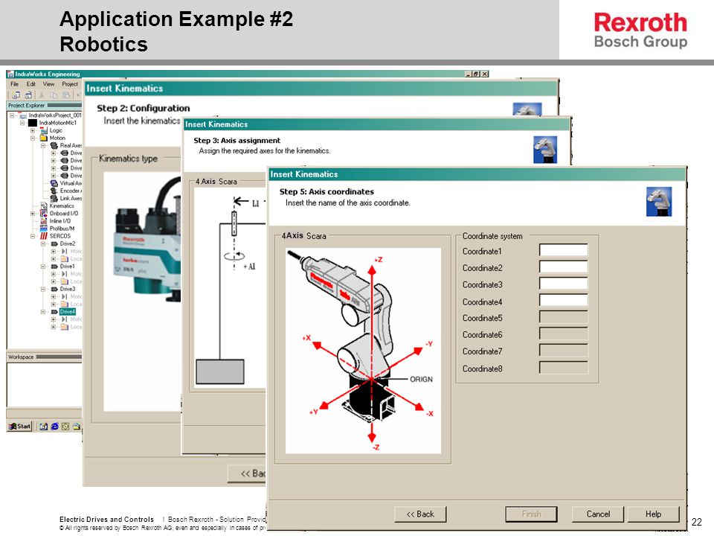
Task: Collapse the IndraWorksProject_001 root node
Action: (x=12, y=116)
